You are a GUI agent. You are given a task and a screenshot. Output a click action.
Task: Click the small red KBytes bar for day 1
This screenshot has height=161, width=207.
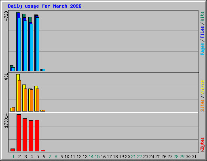[x=13, y=150]
